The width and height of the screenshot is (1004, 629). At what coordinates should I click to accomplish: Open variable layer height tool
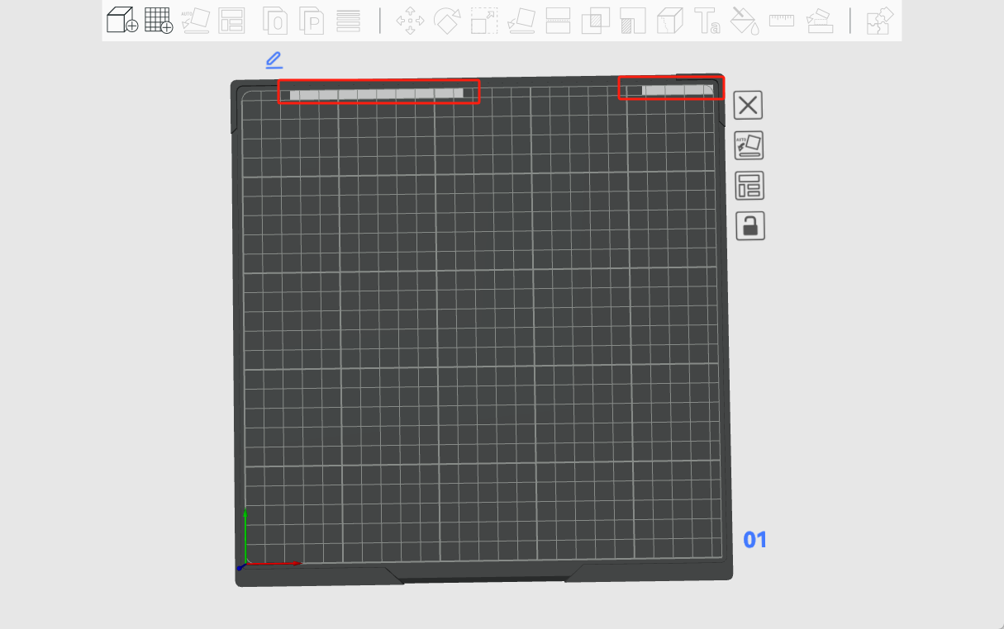pos(349,21)
